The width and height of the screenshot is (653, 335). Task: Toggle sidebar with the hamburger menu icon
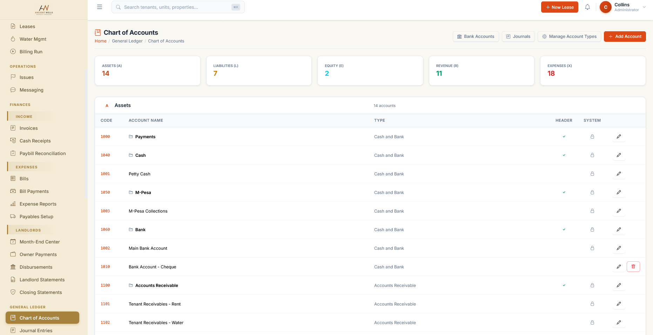[100, 7]
